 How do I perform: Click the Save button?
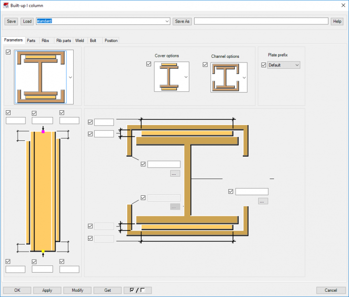(x=11, y=21)
